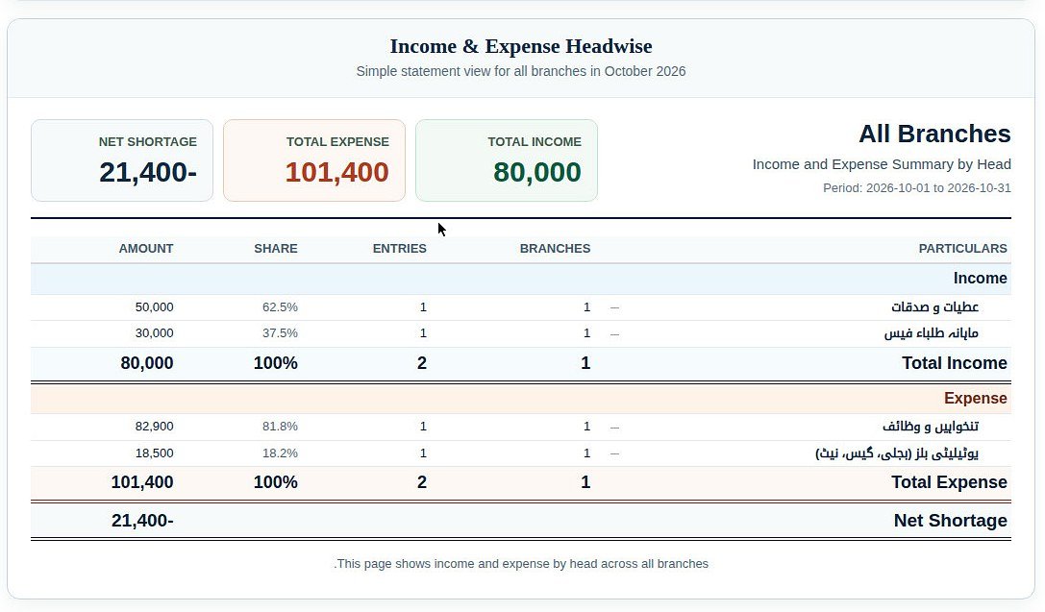The width and height of the screenshot is (1045, 612).
Task: Click the 80,000 value in the Total Income card
Action: (x=536, y=173)
